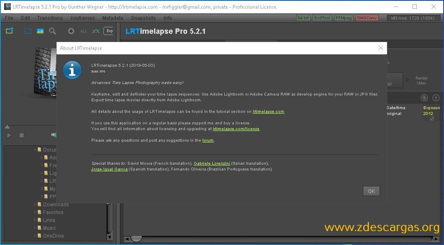Click the open folder icon in toolbar
This screenshot has height=245, width=444.
[x=9, y=31]
